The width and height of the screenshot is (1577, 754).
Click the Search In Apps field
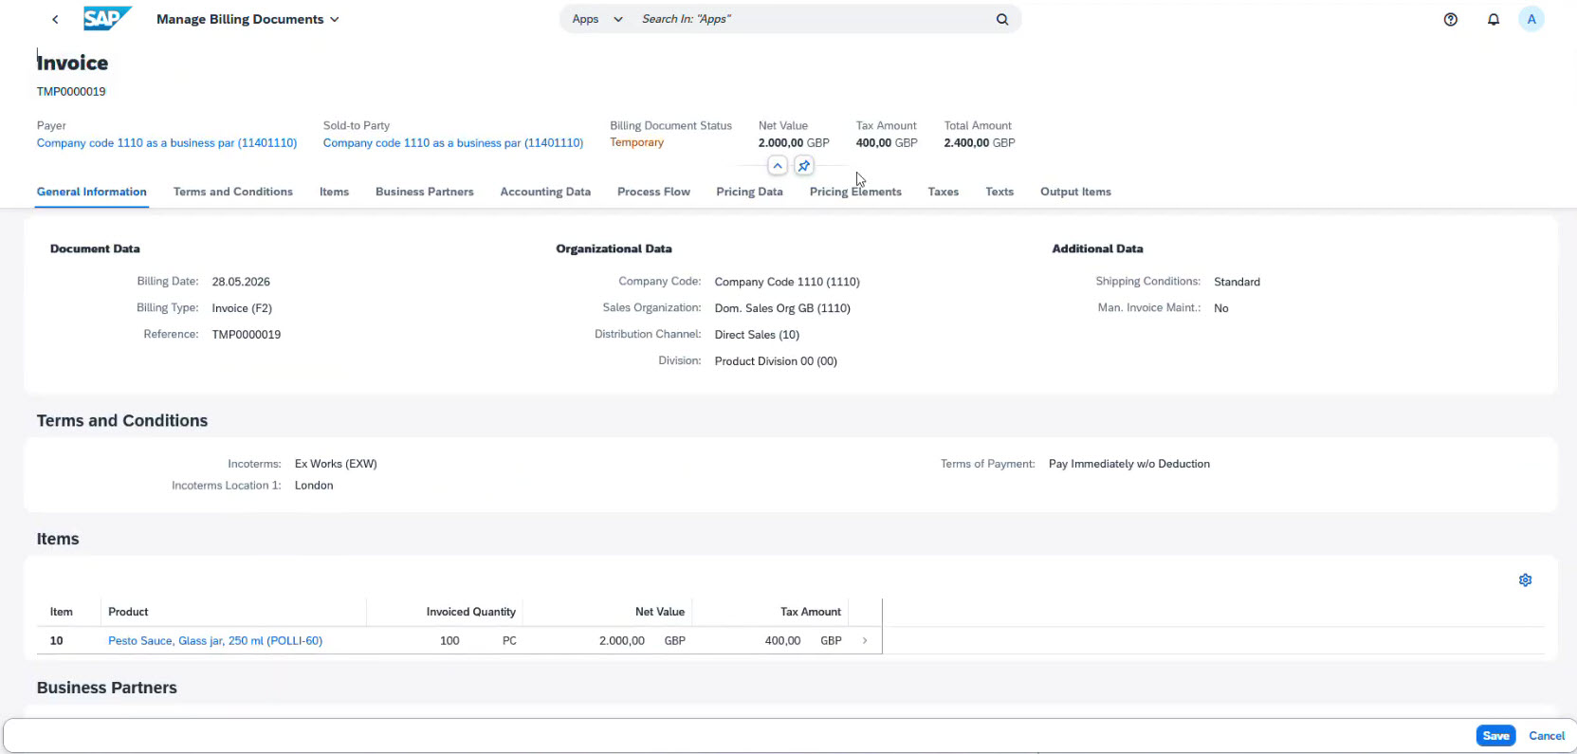click(x=814, y=19)
